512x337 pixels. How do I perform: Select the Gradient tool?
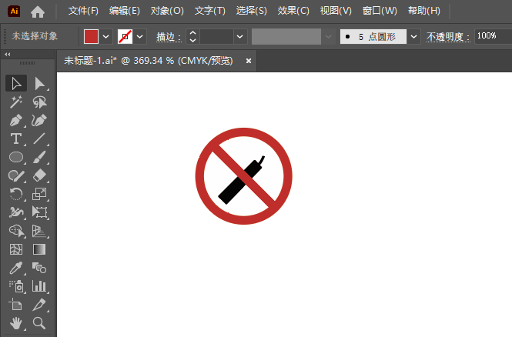point(39,249)
